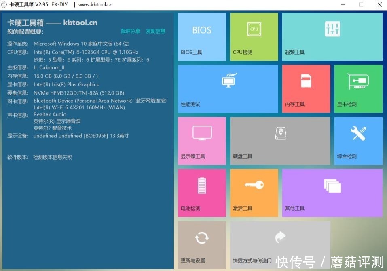The height and width of the screenshot is (271, 387).
Task: Launch 显卡检测 (Graphics Card Detection)
Action: click(358, 88)
